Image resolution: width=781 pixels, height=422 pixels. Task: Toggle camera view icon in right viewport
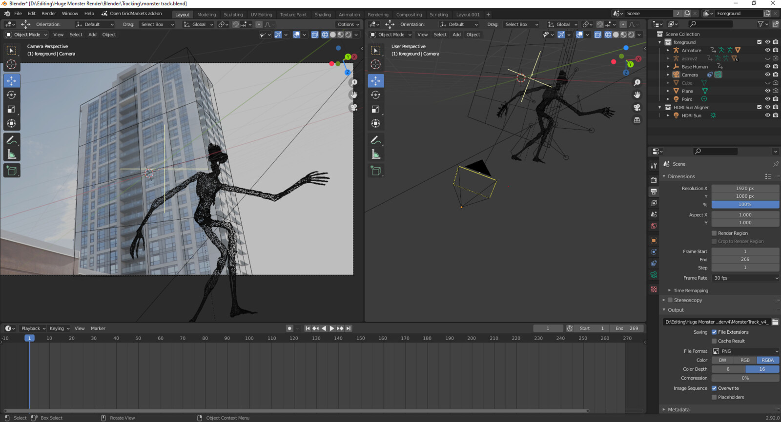coord(637,107)
